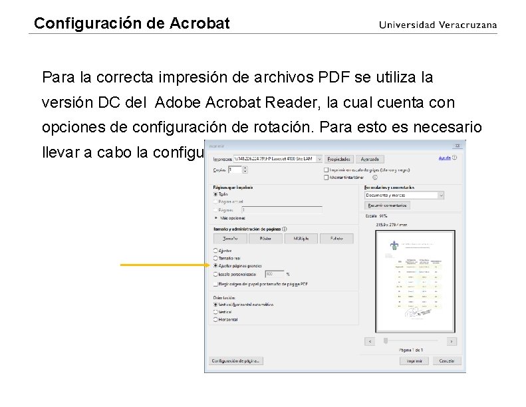Open the Ayuda help link
This screenshot has height=407, width=526.
(444, 158)
